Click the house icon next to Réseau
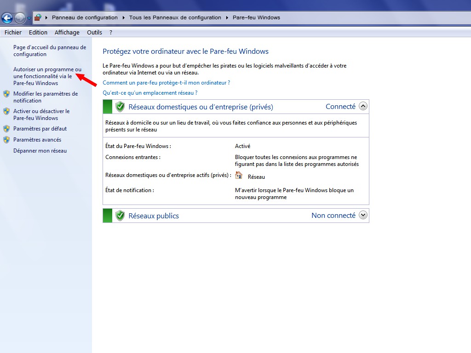471x353 pixels. (x=239, y=175)
